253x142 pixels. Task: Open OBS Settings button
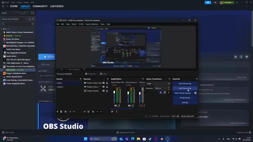point(185,102)
